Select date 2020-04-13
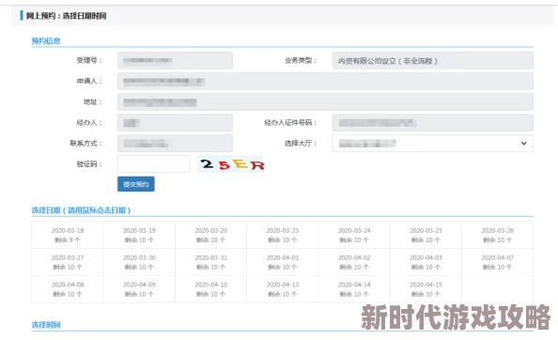This screenshot has height=340, width=558. click(x=283, y=289)
